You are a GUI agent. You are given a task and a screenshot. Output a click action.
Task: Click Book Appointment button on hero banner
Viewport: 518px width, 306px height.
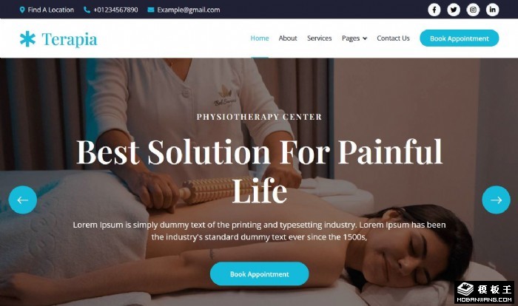[259, 274]
